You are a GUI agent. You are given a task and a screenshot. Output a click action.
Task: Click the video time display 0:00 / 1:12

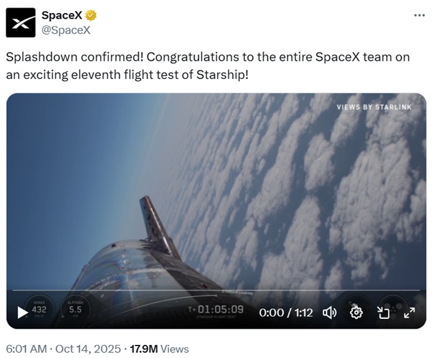(285, 313)
